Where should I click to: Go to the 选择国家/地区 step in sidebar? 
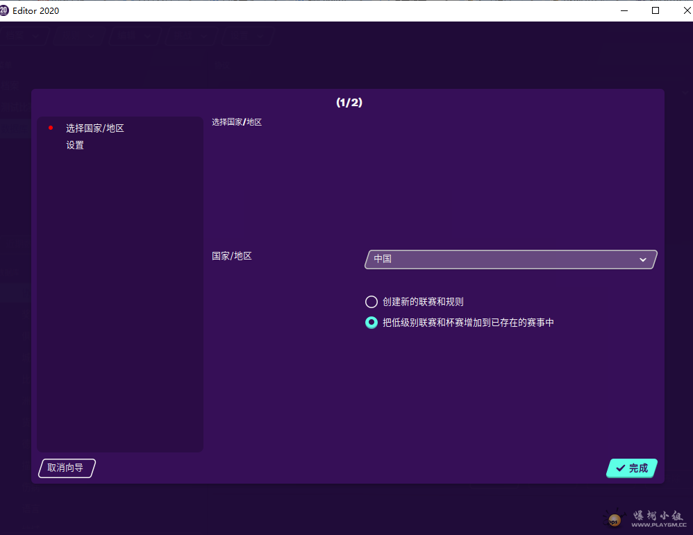pos(95,128)
